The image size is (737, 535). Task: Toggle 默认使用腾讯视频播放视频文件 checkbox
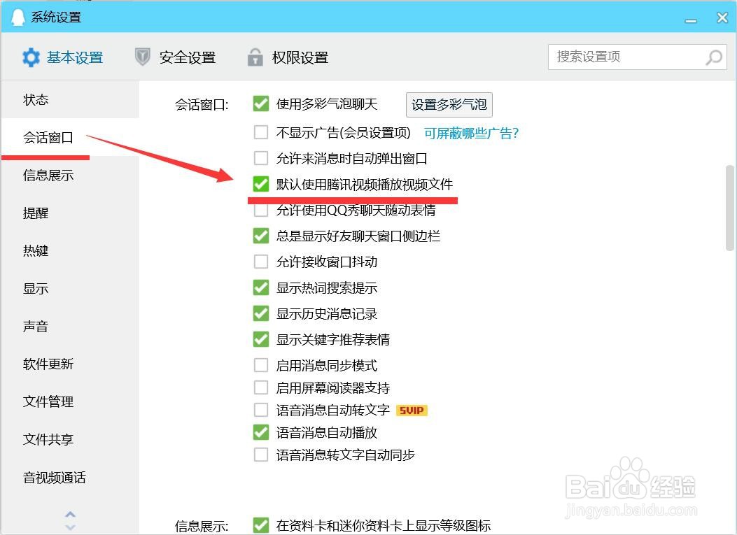[261, 184]
